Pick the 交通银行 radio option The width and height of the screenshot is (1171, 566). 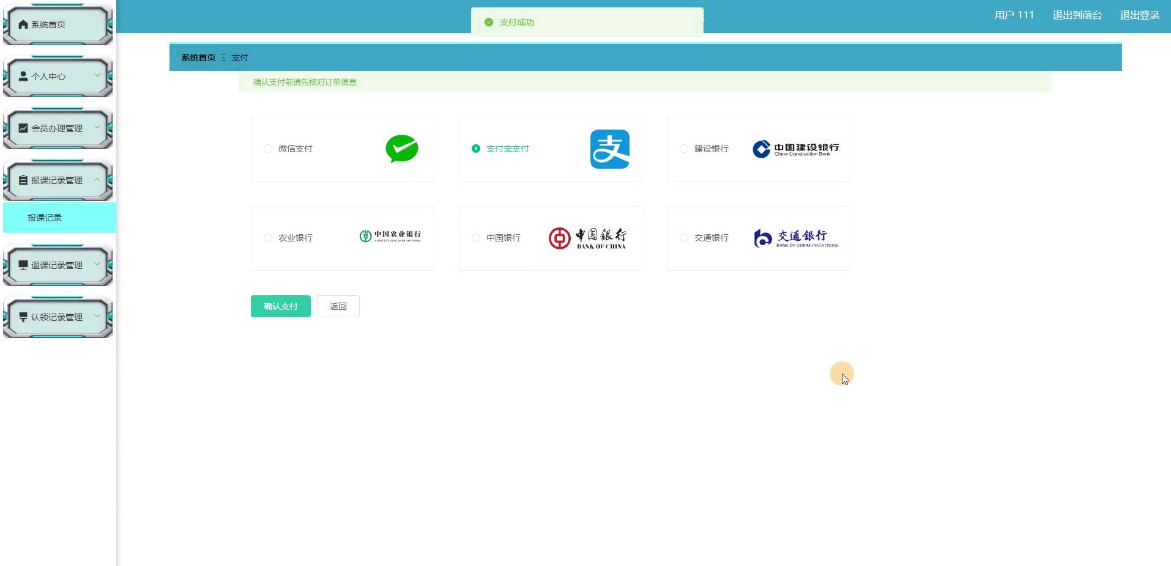click(x=684, y=238)
